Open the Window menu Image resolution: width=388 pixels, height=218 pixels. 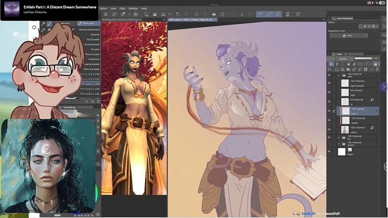tap(133, 8)
